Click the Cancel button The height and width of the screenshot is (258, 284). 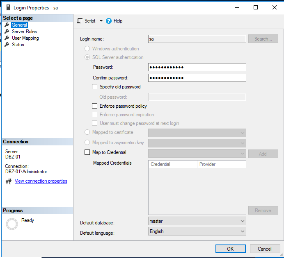(265, 249)
